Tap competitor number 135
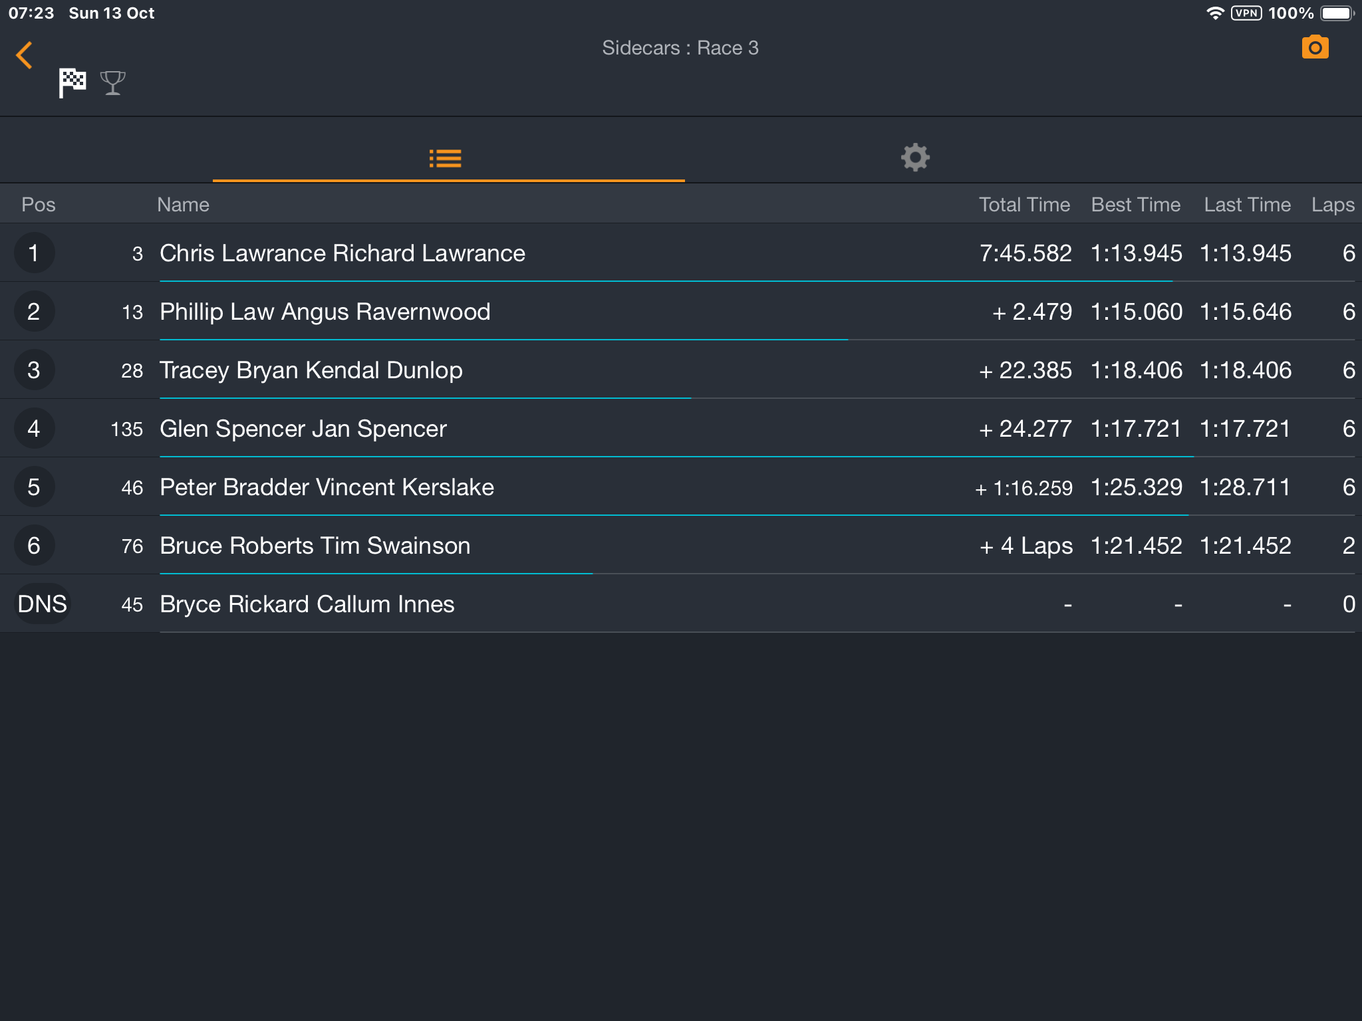Viewport: 1362px width, 1021px height. tap(127, 429)
